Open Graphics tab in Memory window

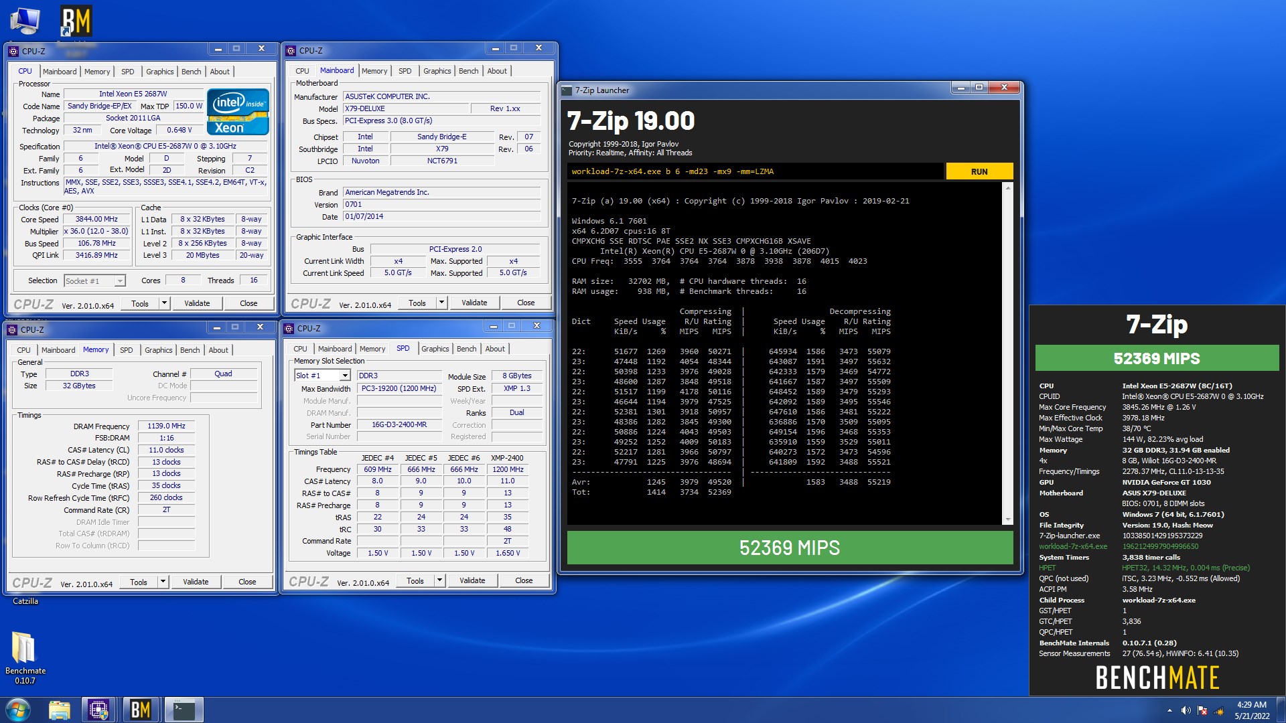pyautogui.click(x=158, y=350)
